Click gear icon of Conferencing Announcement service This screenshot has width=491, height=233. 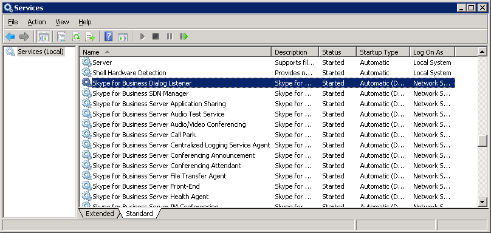coord(87,155)
